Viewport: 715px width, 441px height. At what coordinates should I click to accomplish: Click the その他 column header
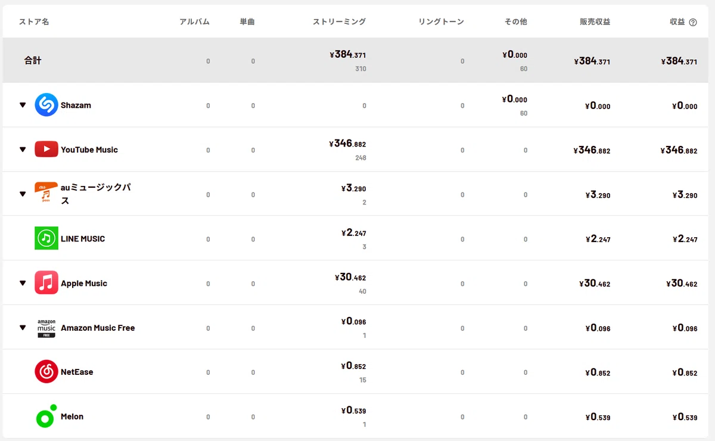click(516, 22)
